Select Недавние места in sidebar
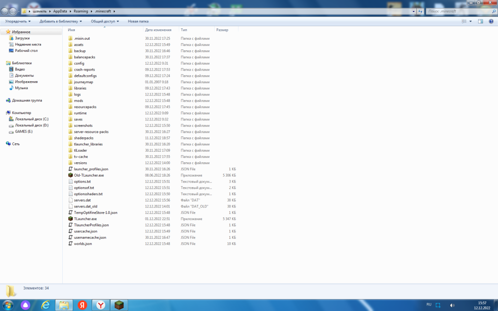The height and width of the screenshot is (311, 498). [x=28, y=44]
